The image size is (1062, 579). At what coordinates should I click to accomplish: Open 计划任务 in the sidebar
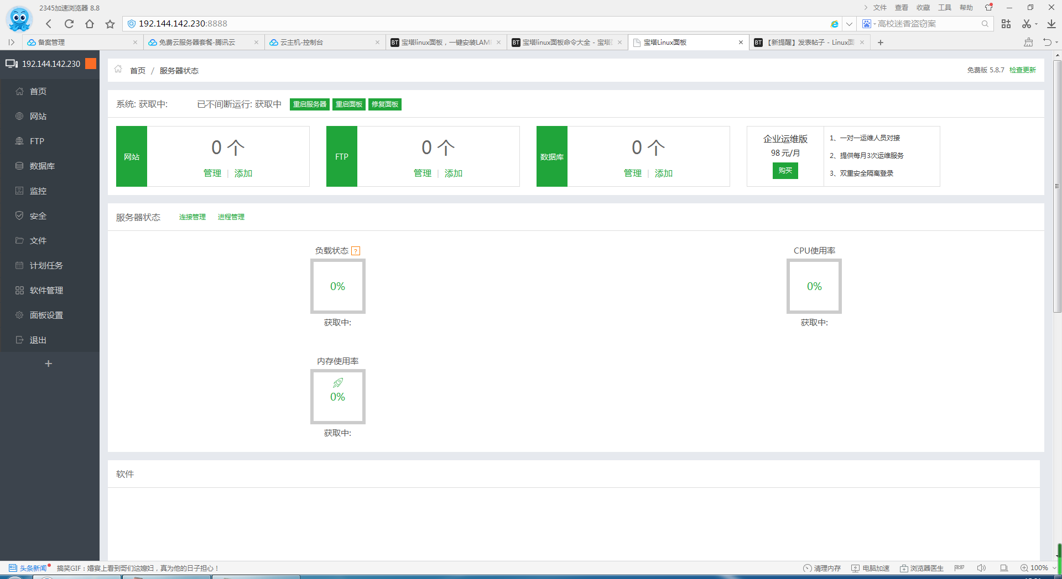pos(50,265)
